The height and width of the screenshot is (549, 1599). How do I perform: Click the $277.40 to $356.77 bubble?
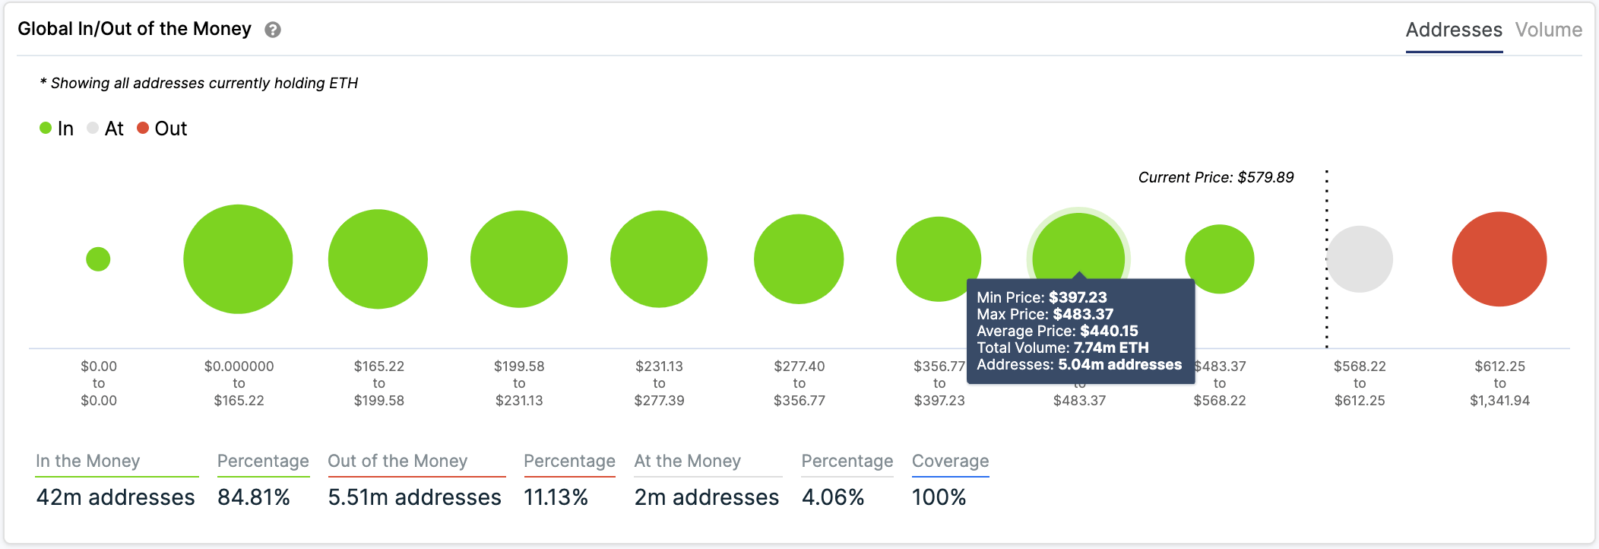point(799,259)
